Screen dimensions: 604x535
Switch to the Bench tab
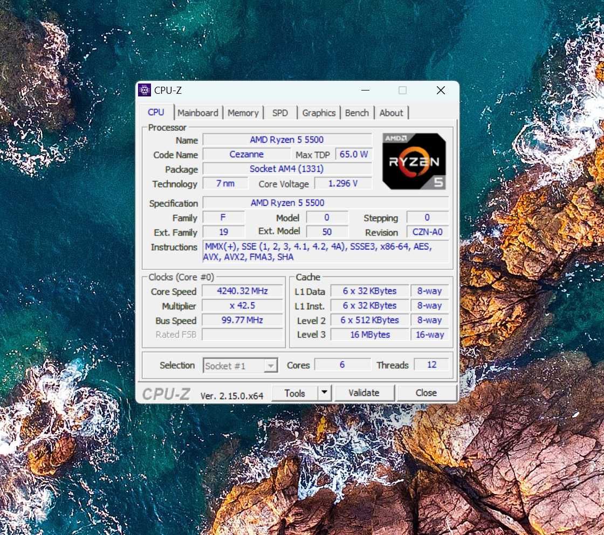click(356, 113)
